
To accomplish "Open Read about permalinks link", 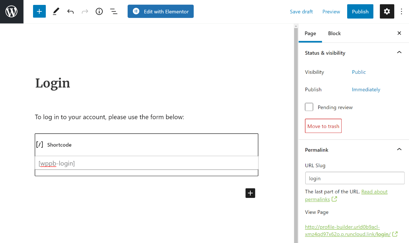I will [346, 195].
